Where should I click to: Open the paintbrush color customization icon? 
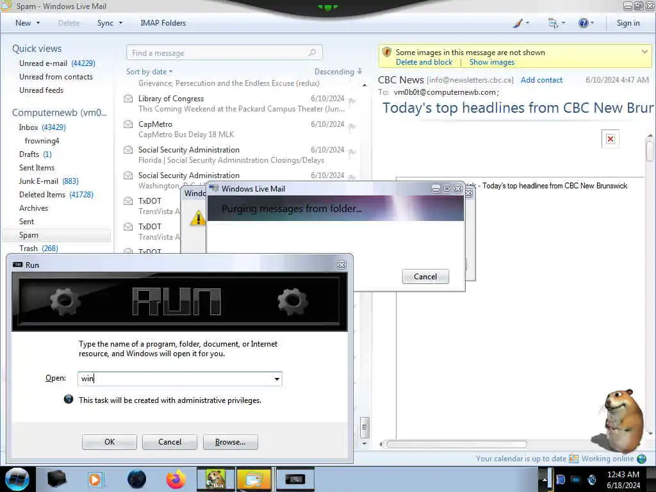coord(518,23)
